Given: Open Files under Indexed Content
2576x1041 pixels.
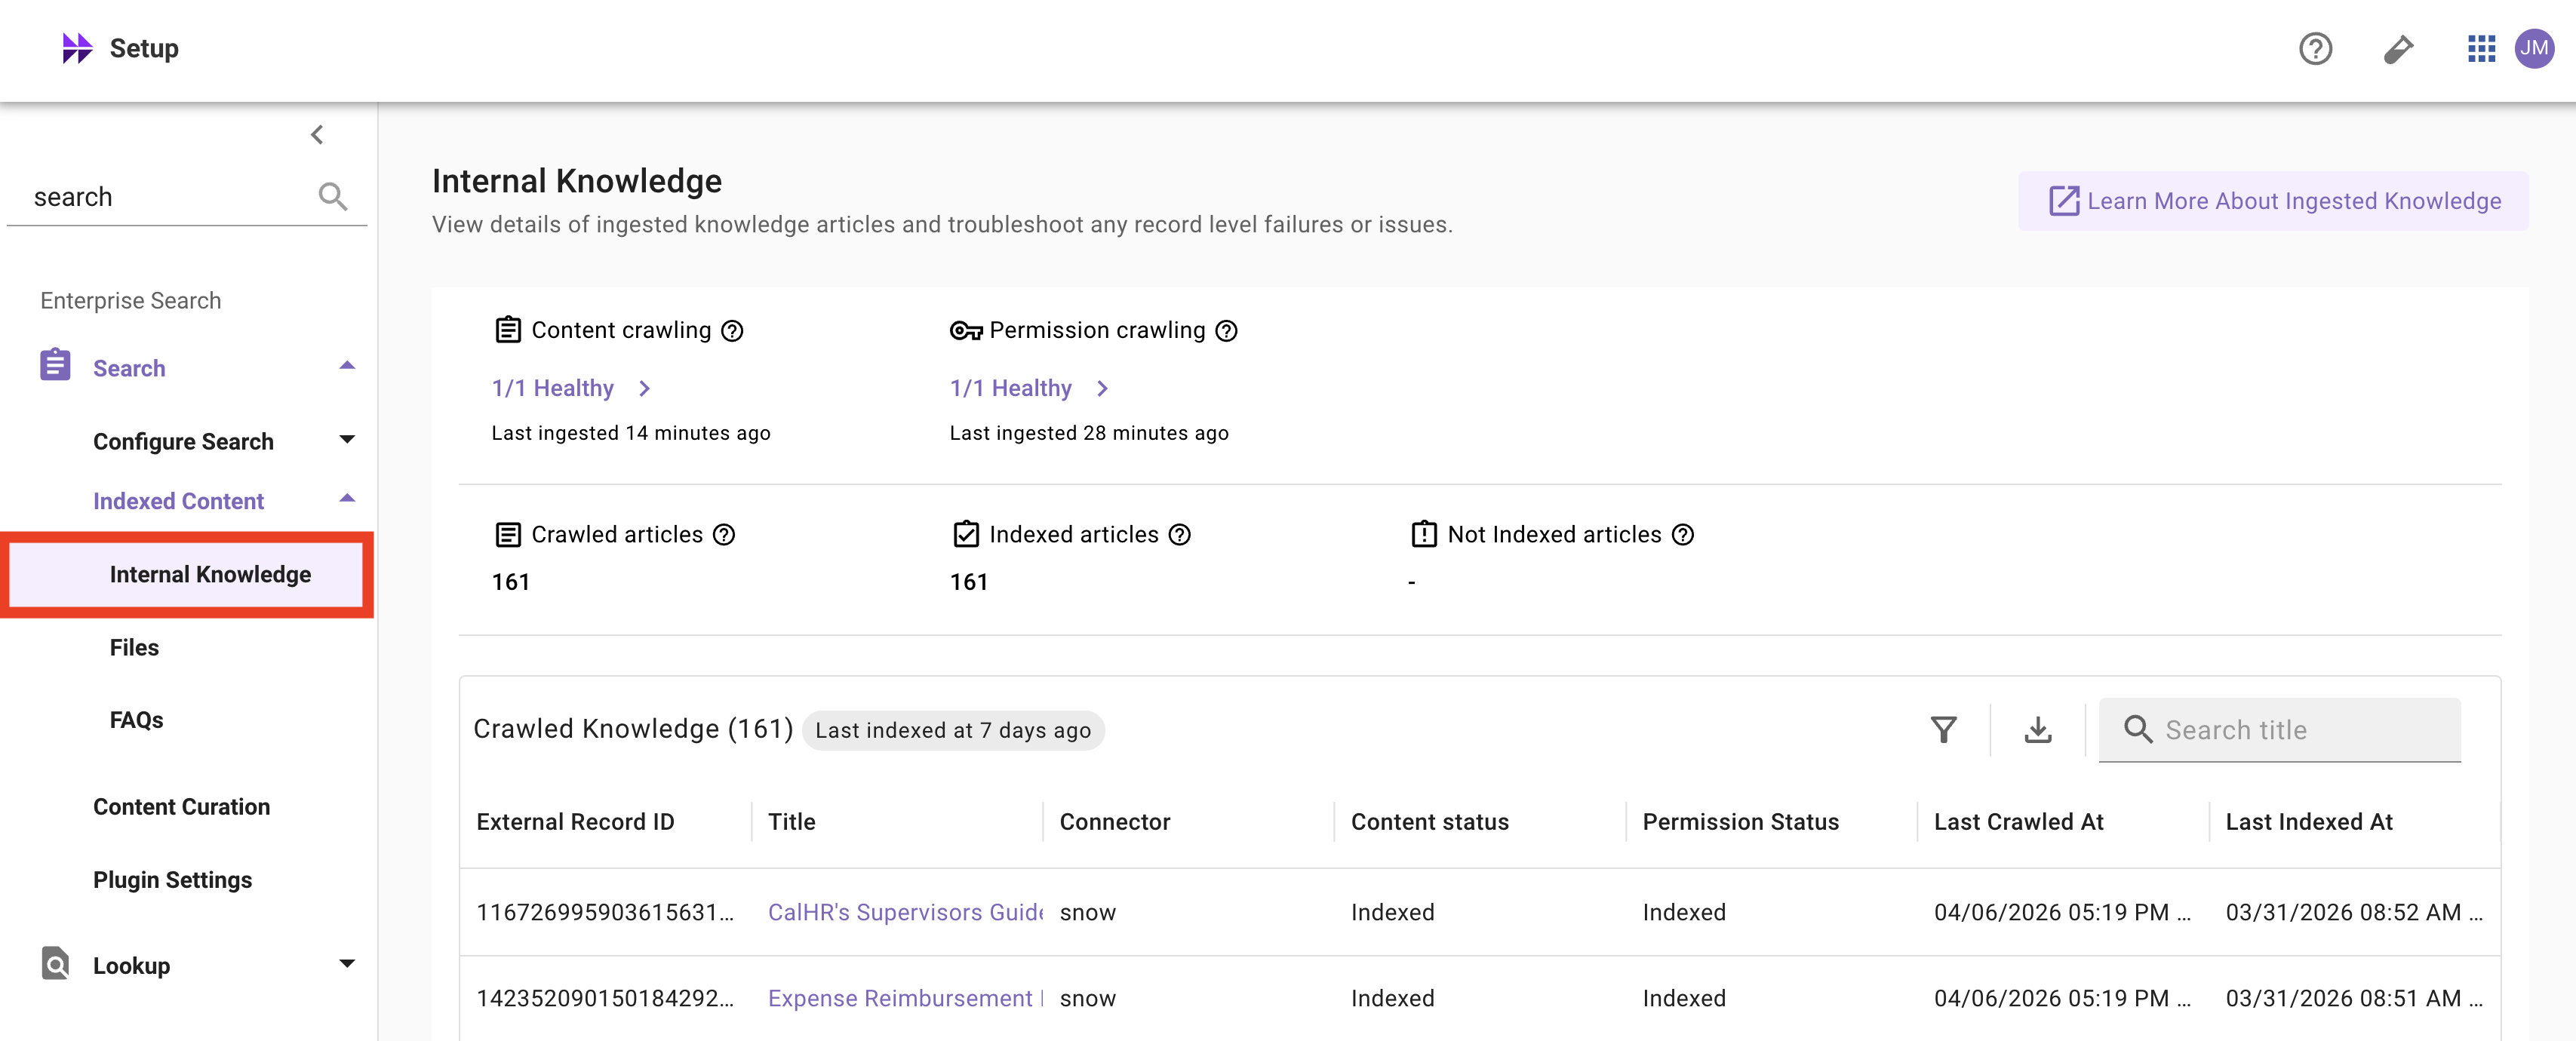Looking at the screenshot, I should pos(134,648).
